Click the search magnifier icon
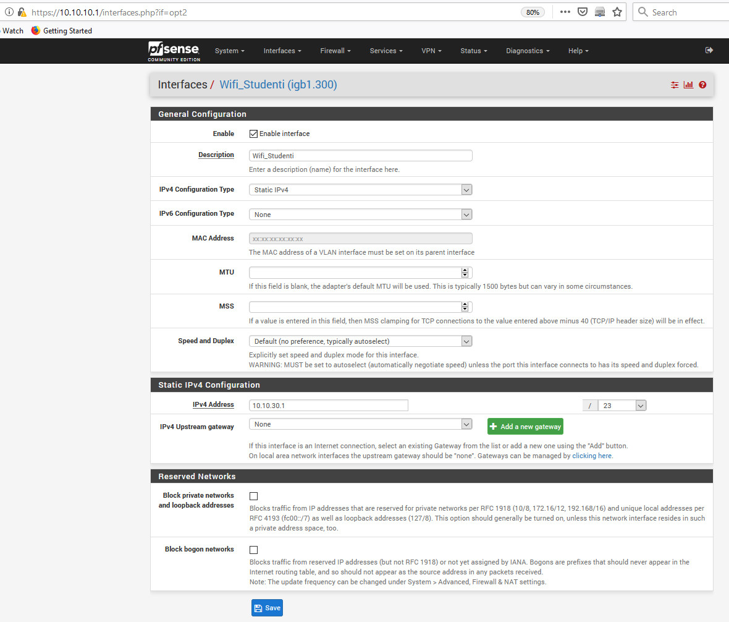The image size is (729, 622). pos(643,12)
